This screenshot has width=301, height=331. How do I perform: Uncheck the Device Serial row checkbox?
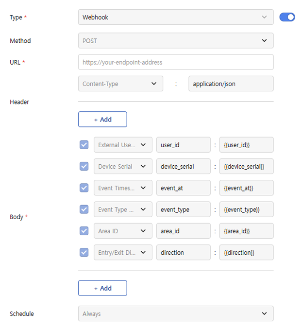click(84, 166)
